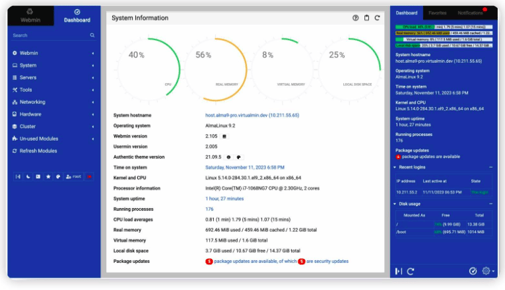
Task: Expand the Hardware menu category
Action: coord(53,114)
